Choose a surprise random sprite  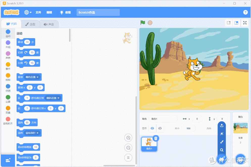point(222,134)
